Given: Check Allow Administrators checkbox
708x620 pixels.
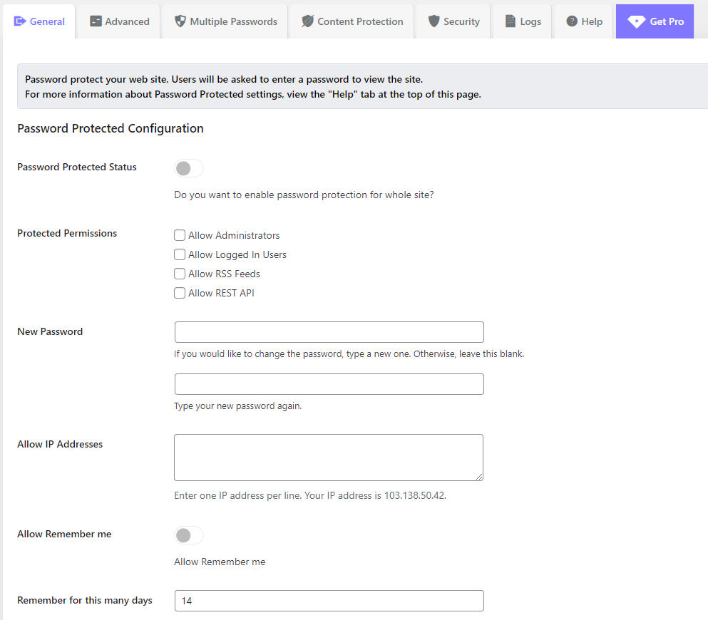Looking at the screenshot, I should point(180,235).
